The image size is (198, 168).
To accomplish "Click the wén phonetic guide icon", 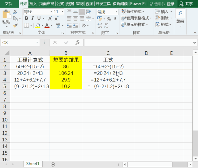I will [58, 25].
